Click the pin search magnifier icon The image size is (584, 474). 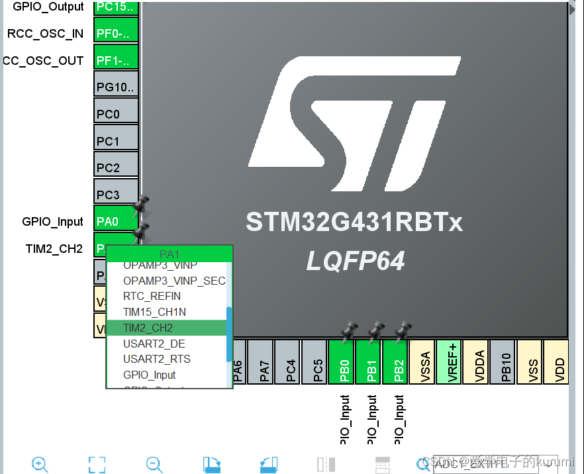point(422,464)
